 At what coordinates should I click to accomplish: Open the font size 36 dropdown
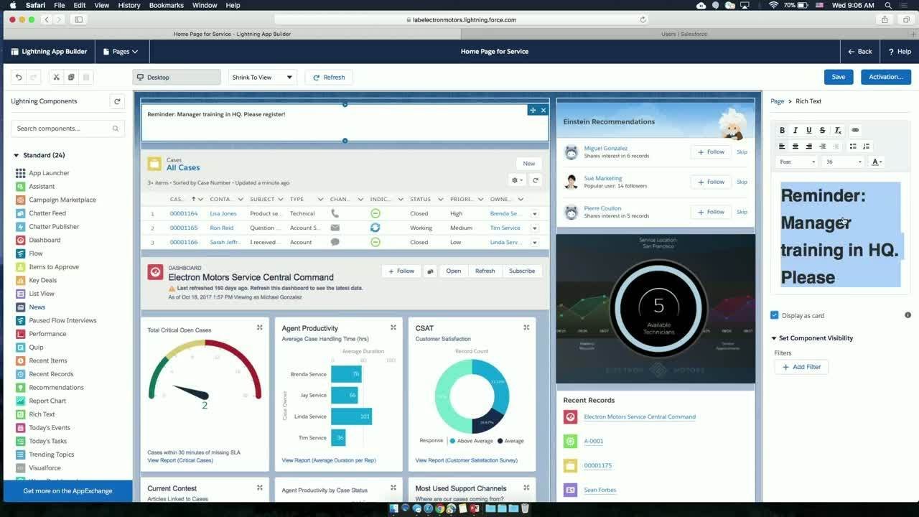coord(844,162)
